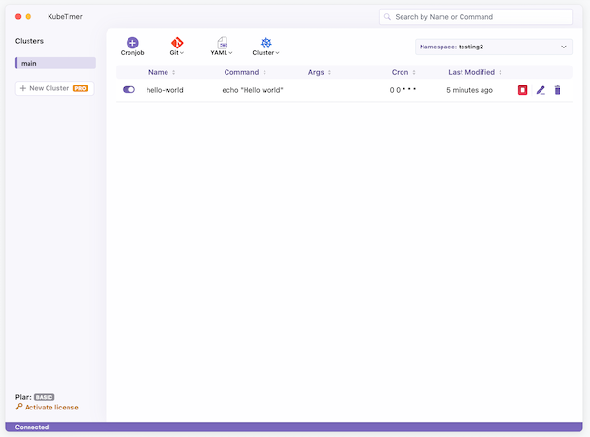Click the add Cronjob plus icon

click(132, 43)
